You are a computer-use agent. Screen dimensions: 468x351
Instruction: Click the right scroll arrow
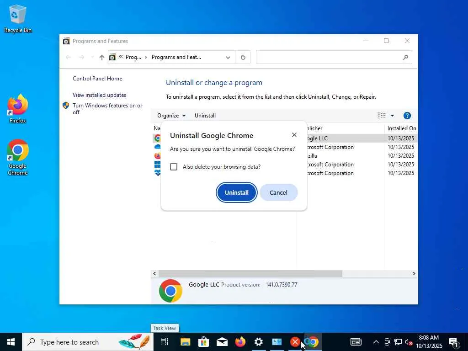tap(414, 273)
